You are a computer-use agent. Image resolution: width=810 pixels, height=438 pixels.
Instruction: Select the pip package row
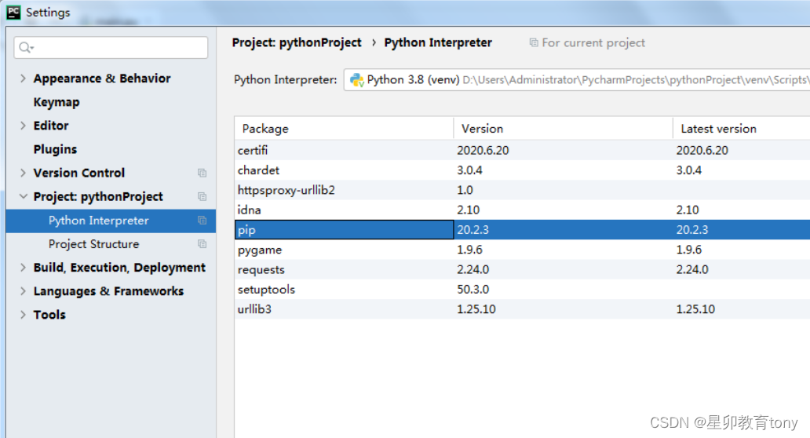click(x=522, y=230)
